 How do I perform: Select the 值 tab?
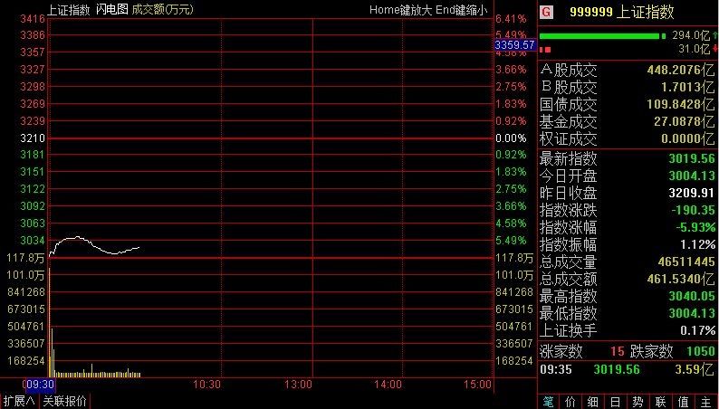pyautogui.click(x=683, y=401)
